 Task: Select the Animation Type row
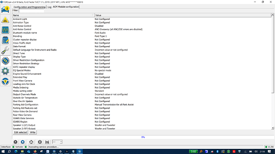tap(142, 23)
